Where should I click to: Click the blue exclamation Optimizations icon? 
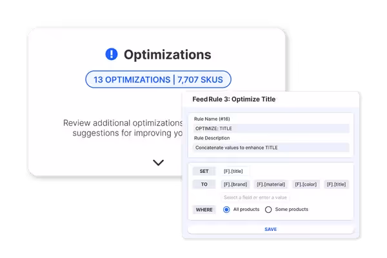point(112,54)
